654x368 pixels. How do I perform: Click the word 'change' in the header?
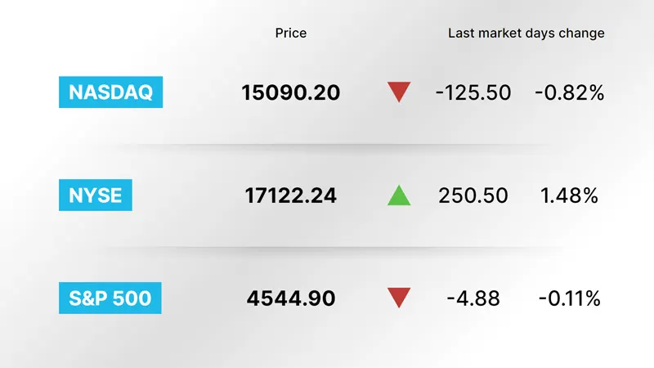tap(581, 34)
